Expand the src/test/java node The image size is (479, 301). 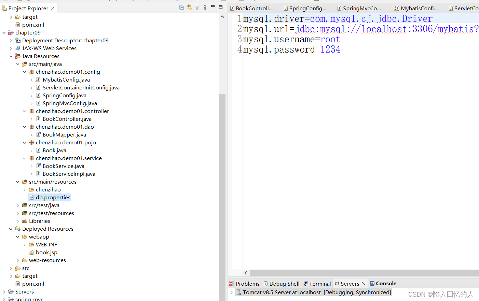click(x=17, y=205)
